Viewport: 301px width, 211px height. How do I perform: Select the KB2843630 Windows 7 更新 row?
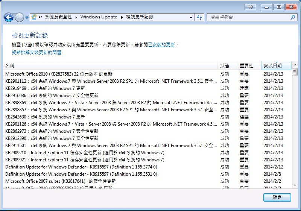pos(147,117)
